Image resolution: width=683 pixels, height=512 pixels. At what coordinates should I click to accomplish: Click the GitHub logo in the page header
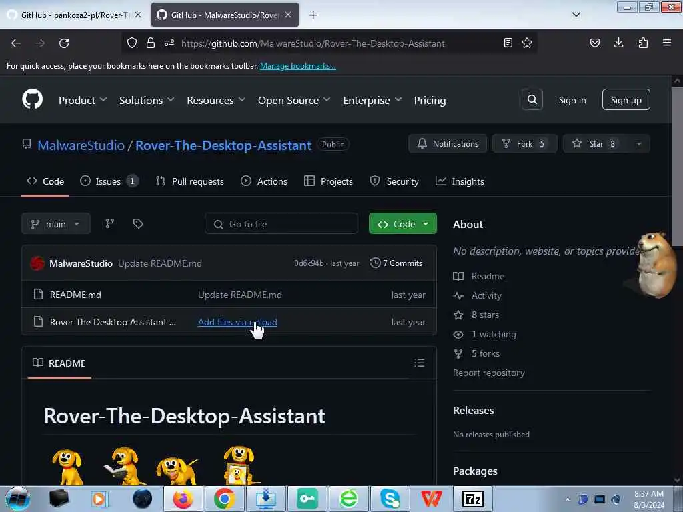tap(33, 100)
